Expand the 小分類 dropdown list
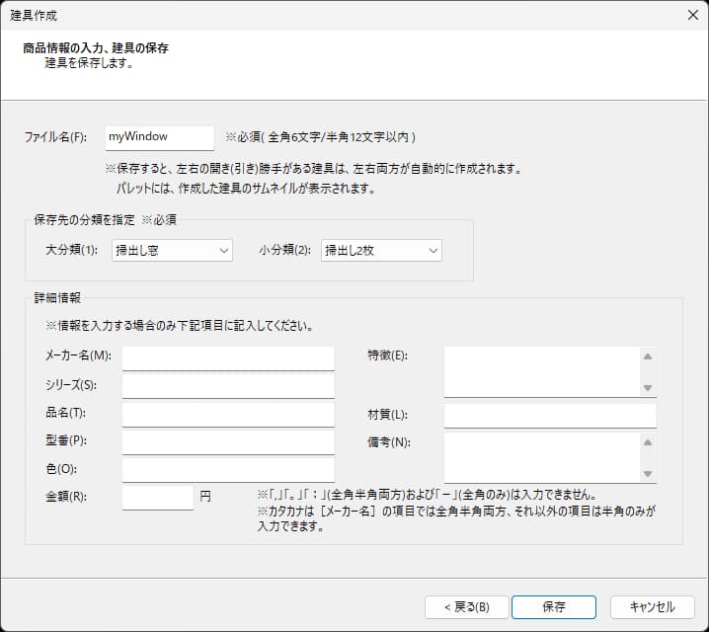 pos(381,251)
